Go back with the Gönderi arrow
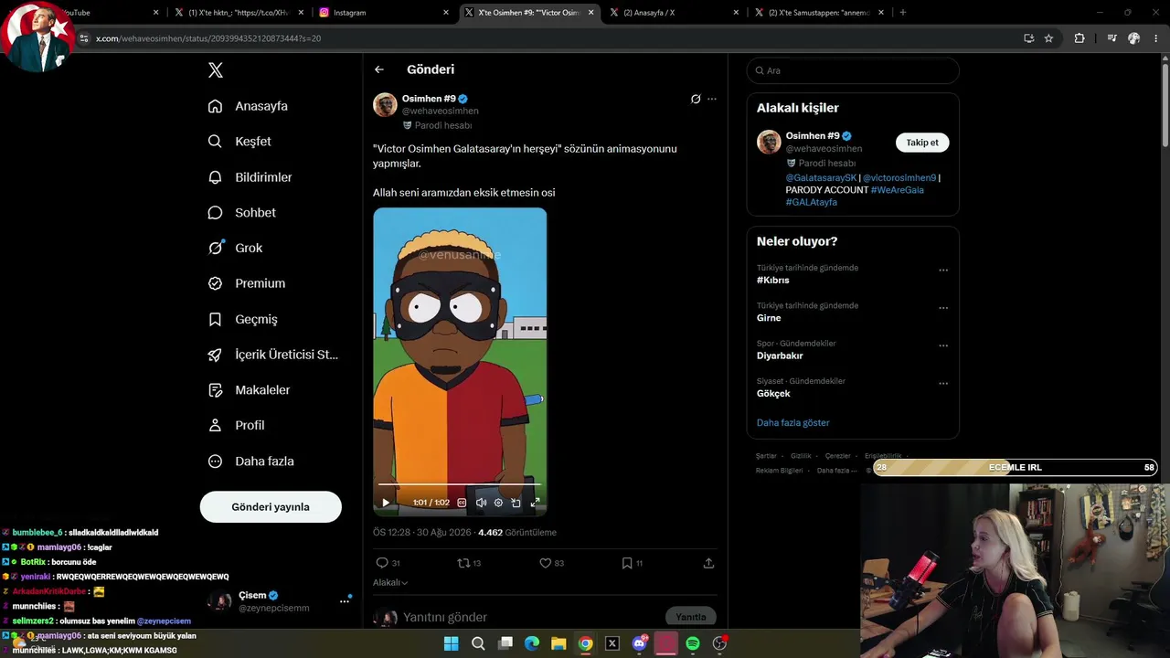Screen dimensions: 1170x658 (379, 69)
